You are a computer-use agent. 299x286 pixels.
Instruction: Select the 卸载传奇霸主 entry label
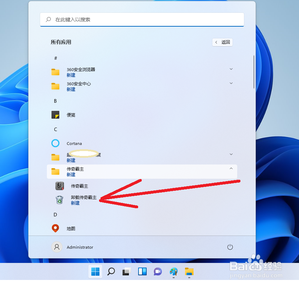tap(84, 197)
